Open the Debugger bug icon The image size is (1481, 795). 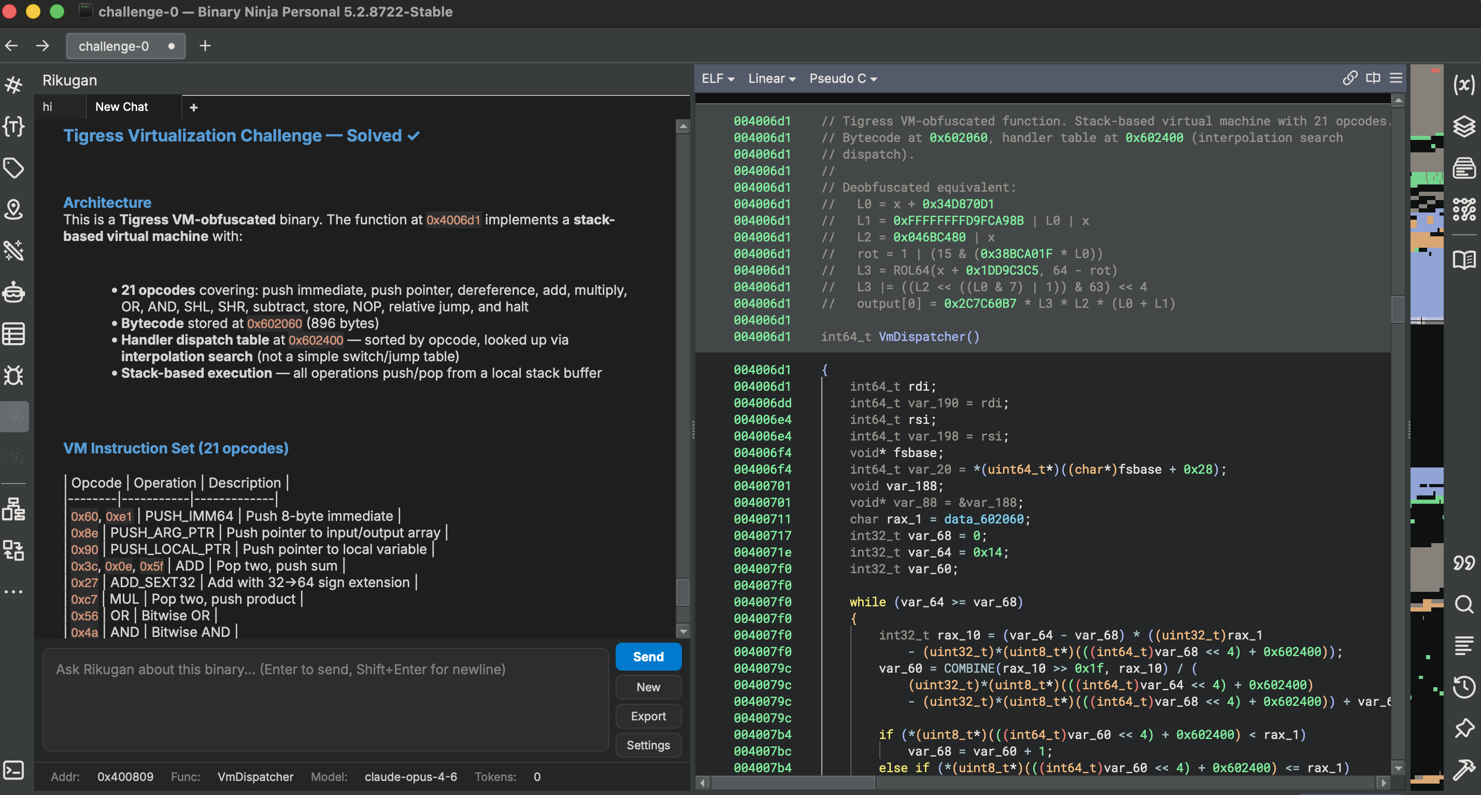tap(14, 375)
